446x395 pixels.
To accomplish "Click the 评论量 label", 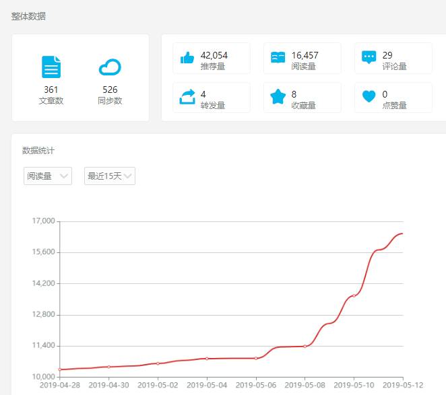I will tap(395, 66).
